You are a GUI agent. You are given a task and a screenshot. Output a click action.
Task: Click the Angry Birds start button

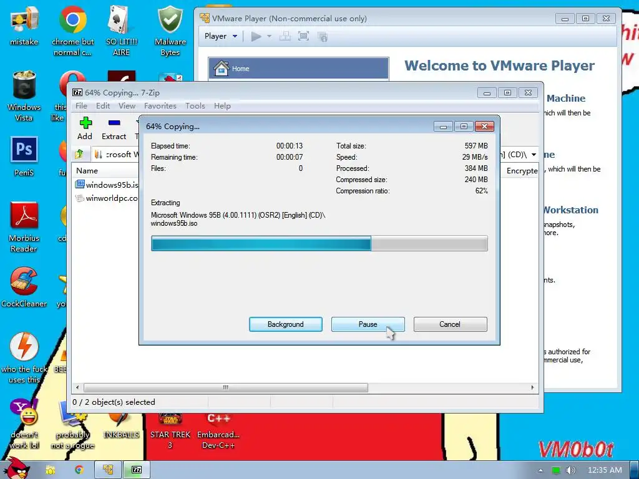click(x=16, y=468)
